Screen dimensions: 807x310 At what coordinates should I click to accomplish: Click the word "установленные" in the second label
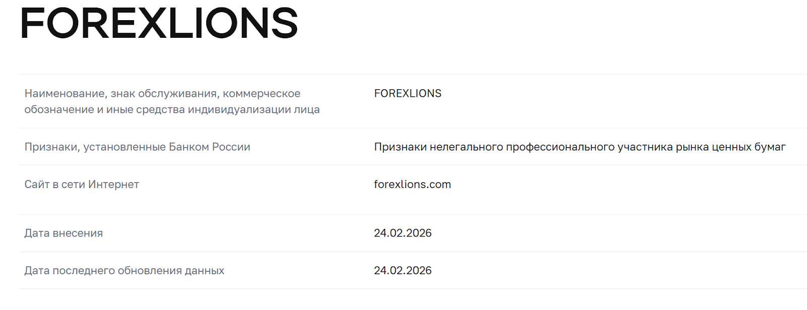pos(125,147)
